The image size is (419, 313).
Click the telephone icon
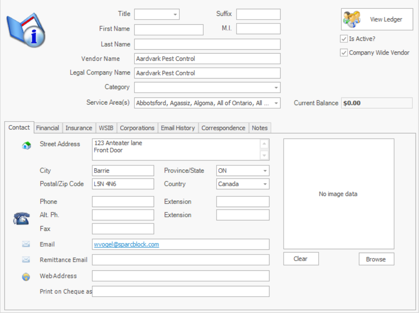pos(21,218)
